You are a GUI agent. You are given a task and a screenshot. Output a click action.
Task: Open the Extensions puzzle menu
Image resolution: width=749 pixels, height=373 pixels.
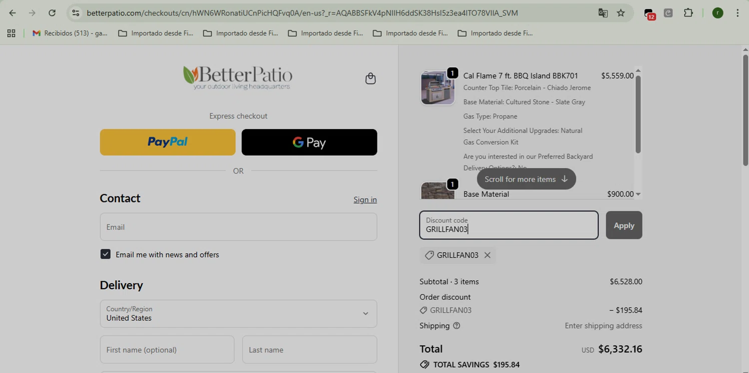pyautogui.click(x=689, y=13)
